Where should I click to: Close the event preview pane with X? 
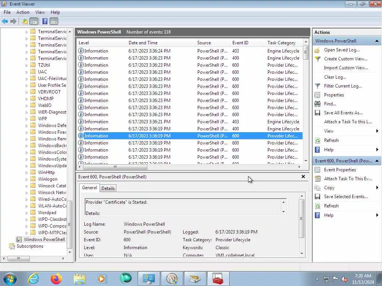[303, 177]
